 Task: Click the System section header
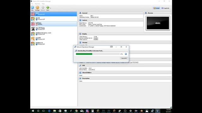pyautogui.click(x=111, y=20)
